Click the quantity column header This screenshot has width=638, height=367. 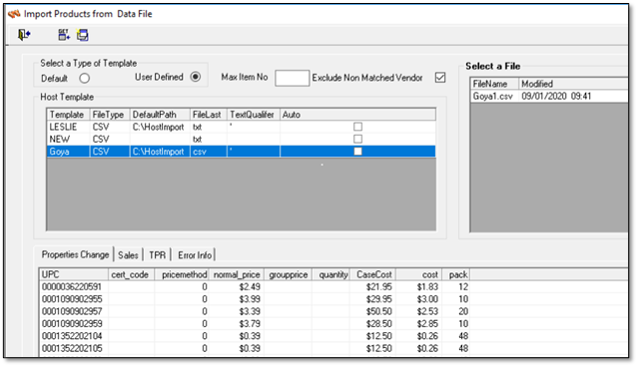point(330,274)
